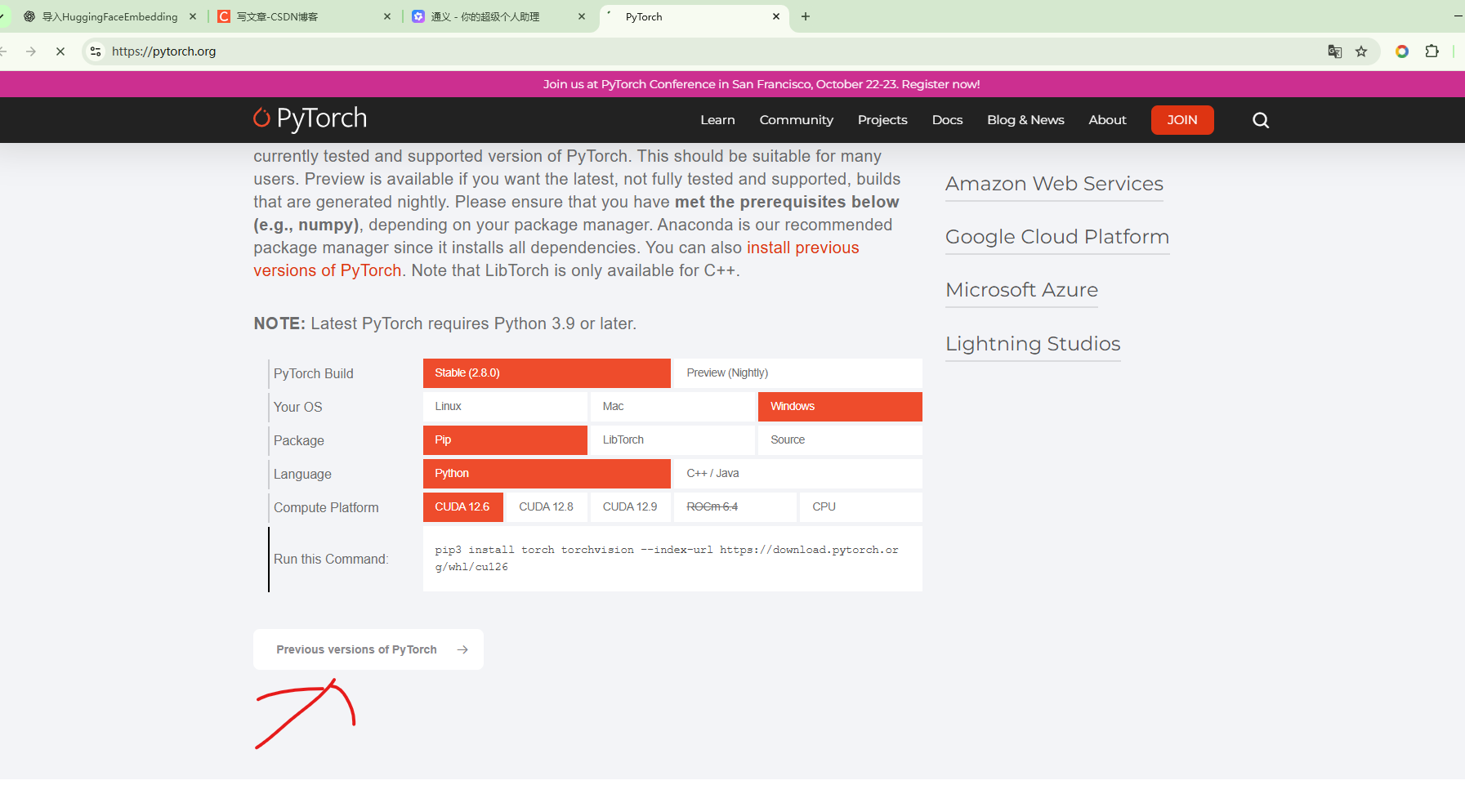Open site information icon in address bar
This screenshot has width=1465, height=794.
coord(96,51)
